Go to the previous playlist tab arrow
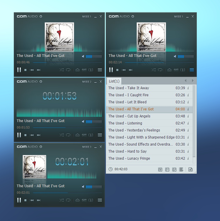Image resolution: width=220 pixels, height=221 pixels. point(185,81)
